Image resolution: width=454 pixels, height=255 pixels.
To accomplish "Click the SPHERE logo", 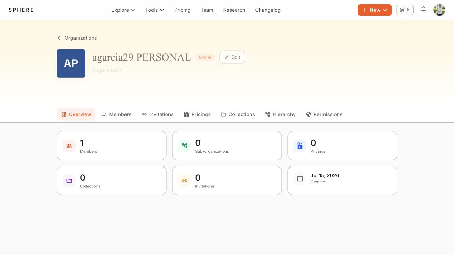I will (21, 10).
